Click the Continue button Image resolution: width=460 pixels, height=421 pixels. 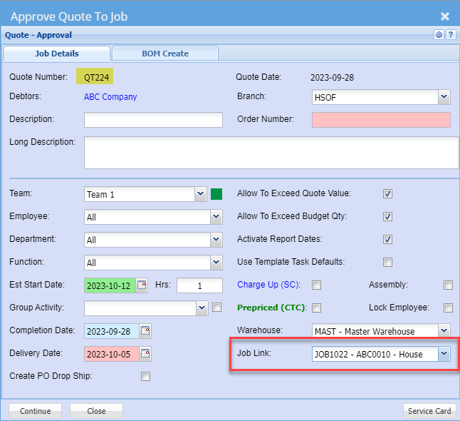point(35,411)
